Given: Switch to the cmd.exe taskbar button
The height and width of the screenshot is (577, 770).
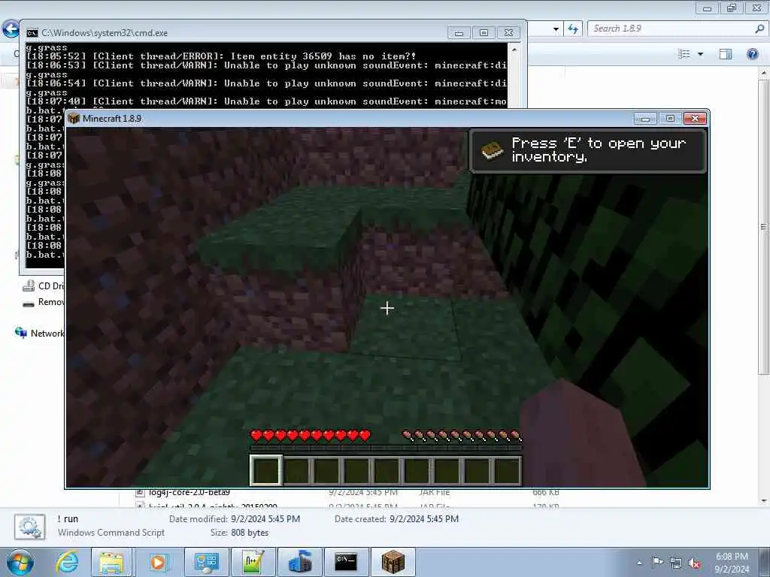Looking at the screenshot, I should pos(346,562).
